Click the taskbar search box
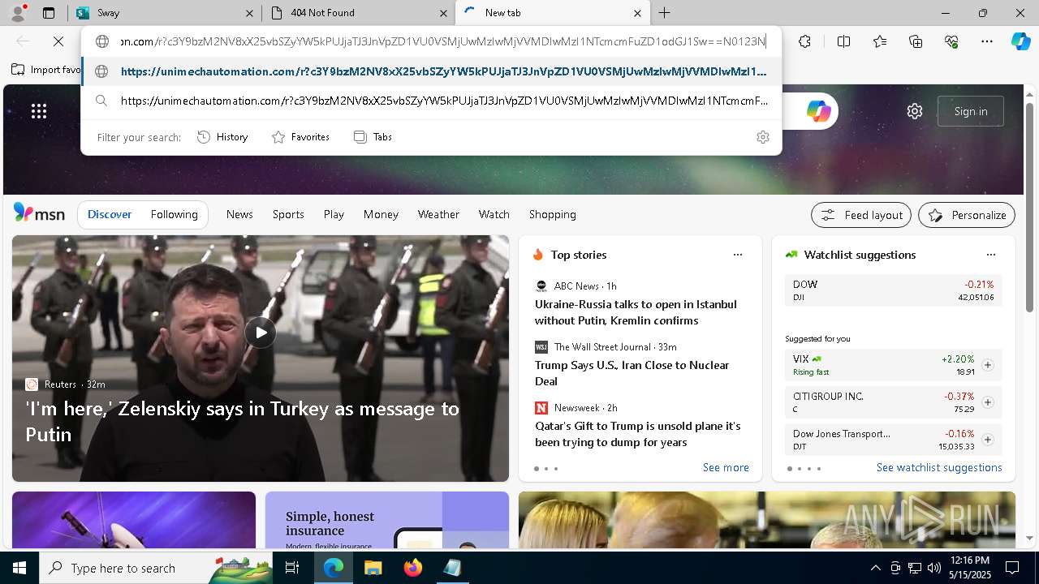1039x584 pixels. click(156, 568)
